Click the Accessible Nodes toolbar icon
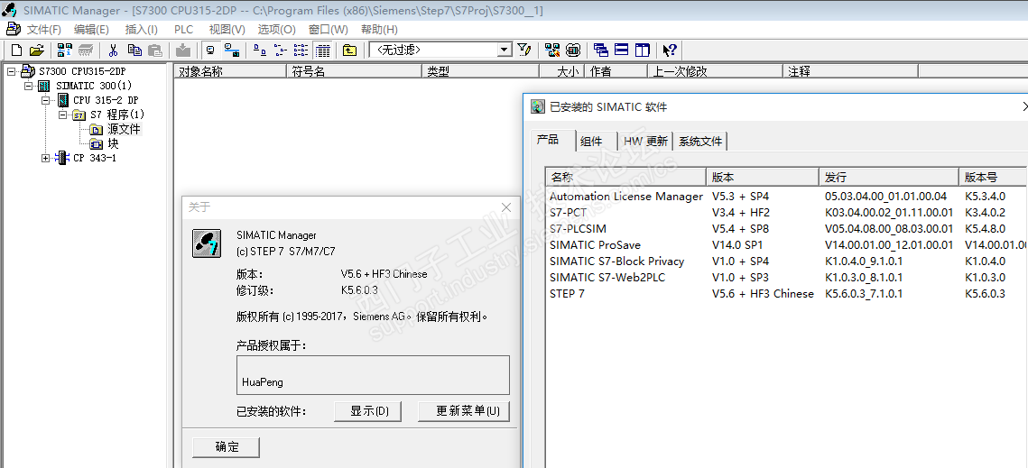 65,50
